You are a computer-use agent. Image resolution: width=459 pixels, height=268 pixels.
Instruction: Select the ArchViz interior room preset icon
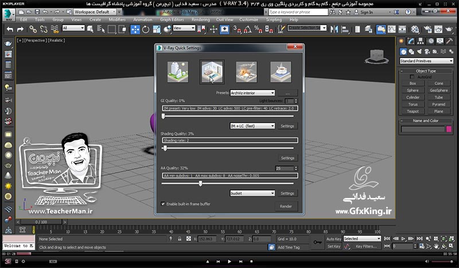point(212,72)
